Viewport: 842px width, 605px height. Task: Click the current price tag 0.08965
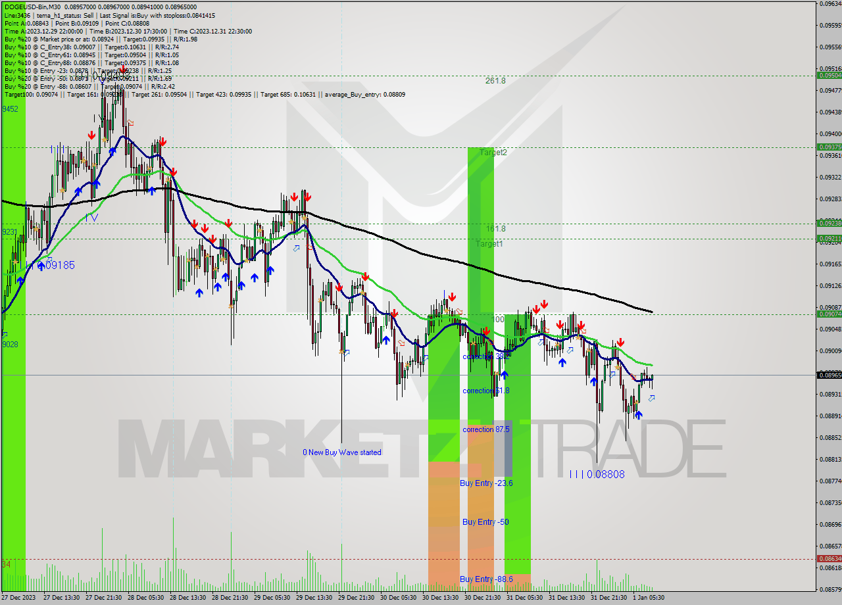pyautogui.click(x=829, y=375)
